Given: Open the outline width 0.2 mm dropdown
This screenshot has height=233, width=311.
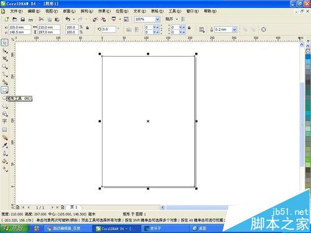Looking at the screenshot, I should coord(234,29).
